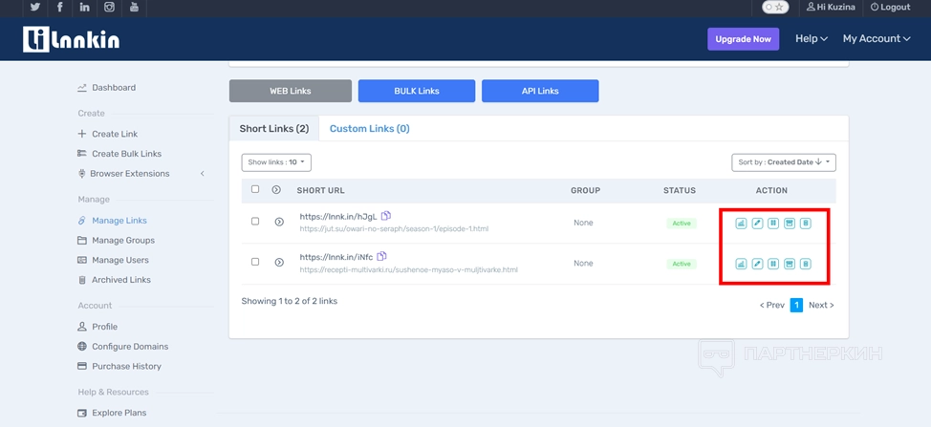Select the WEB Links button
Image resolution: width=931 pixels, height=427 pixels.
click(x=291, y=92)
